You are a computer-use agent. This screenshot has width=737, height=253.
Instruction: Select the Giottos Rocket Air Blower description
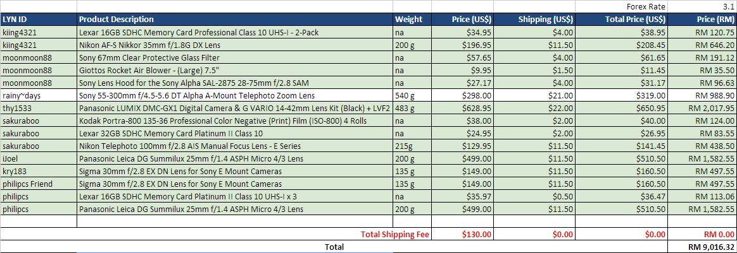click(x=234, y=70)
